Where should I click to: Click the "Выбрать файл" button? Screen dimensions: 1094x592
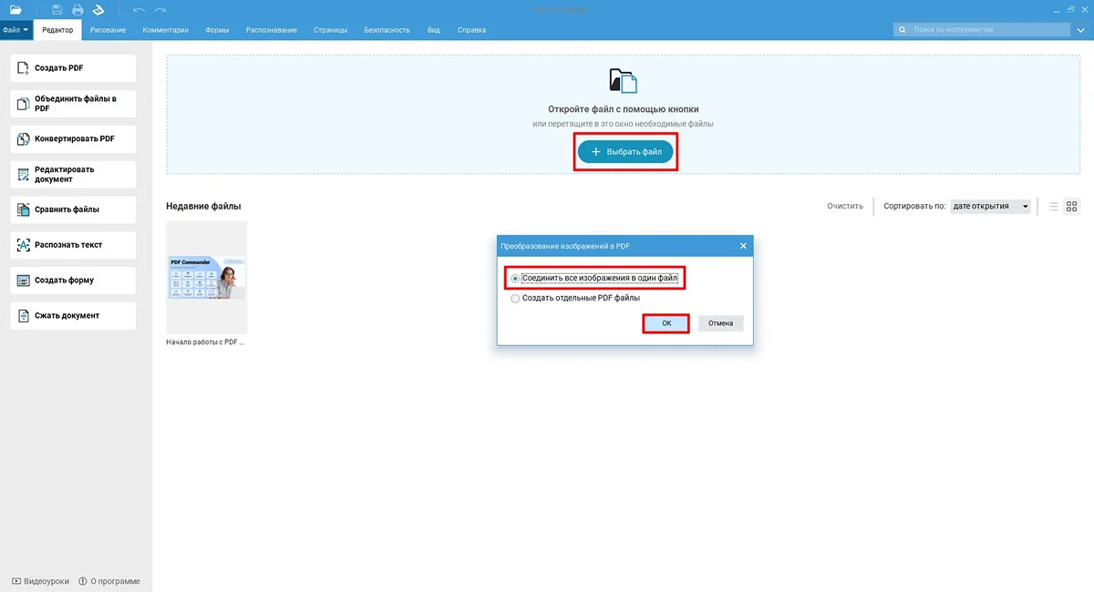click(x=625, y=152)
